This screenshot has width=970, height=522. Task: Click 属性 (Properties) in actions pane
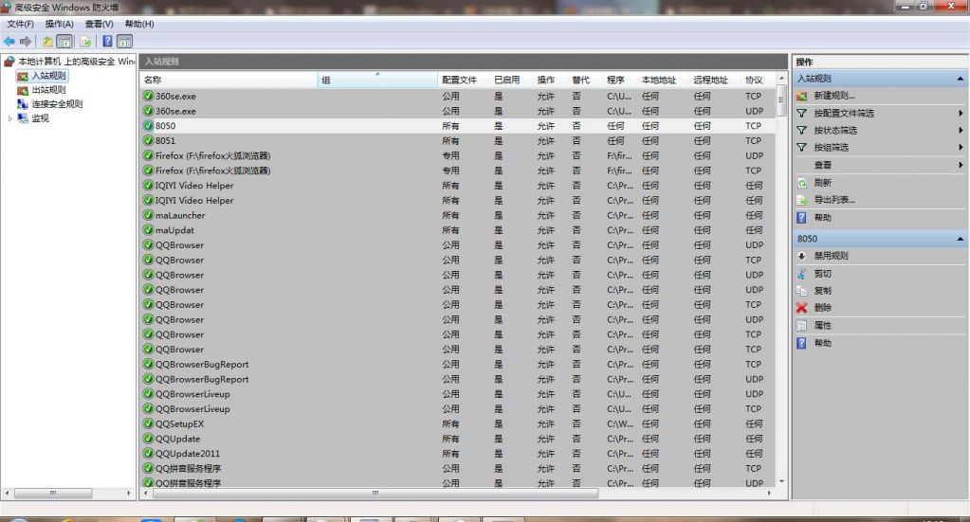tap(822, 326)
